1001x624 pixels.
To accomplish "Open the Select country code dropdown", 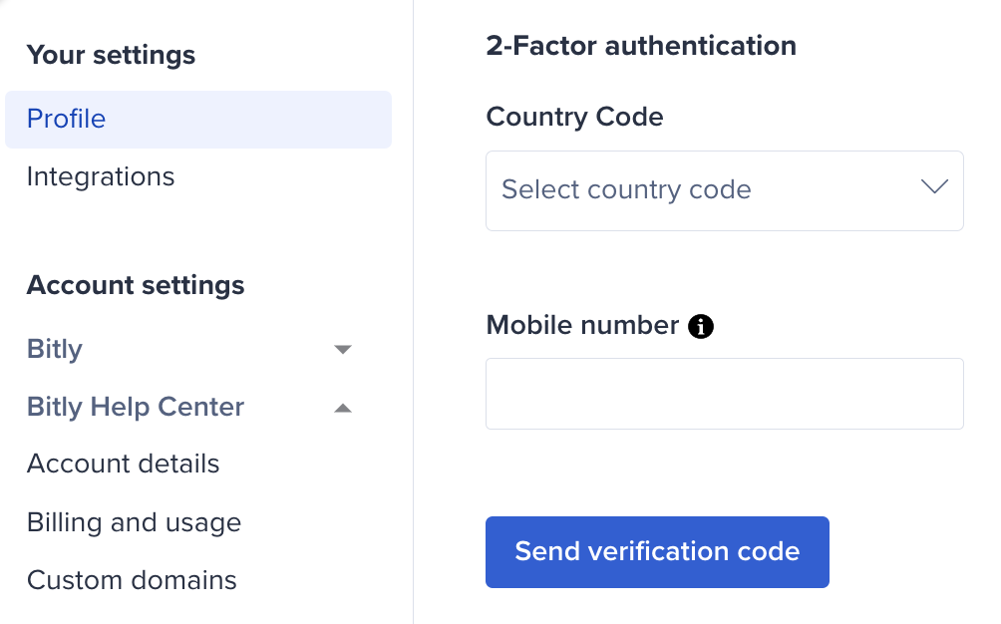I will [x=725, y=190].
